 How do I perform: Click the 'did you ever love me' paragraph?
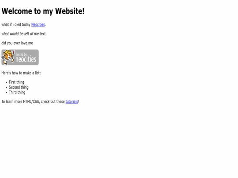[x=17, y=43]
